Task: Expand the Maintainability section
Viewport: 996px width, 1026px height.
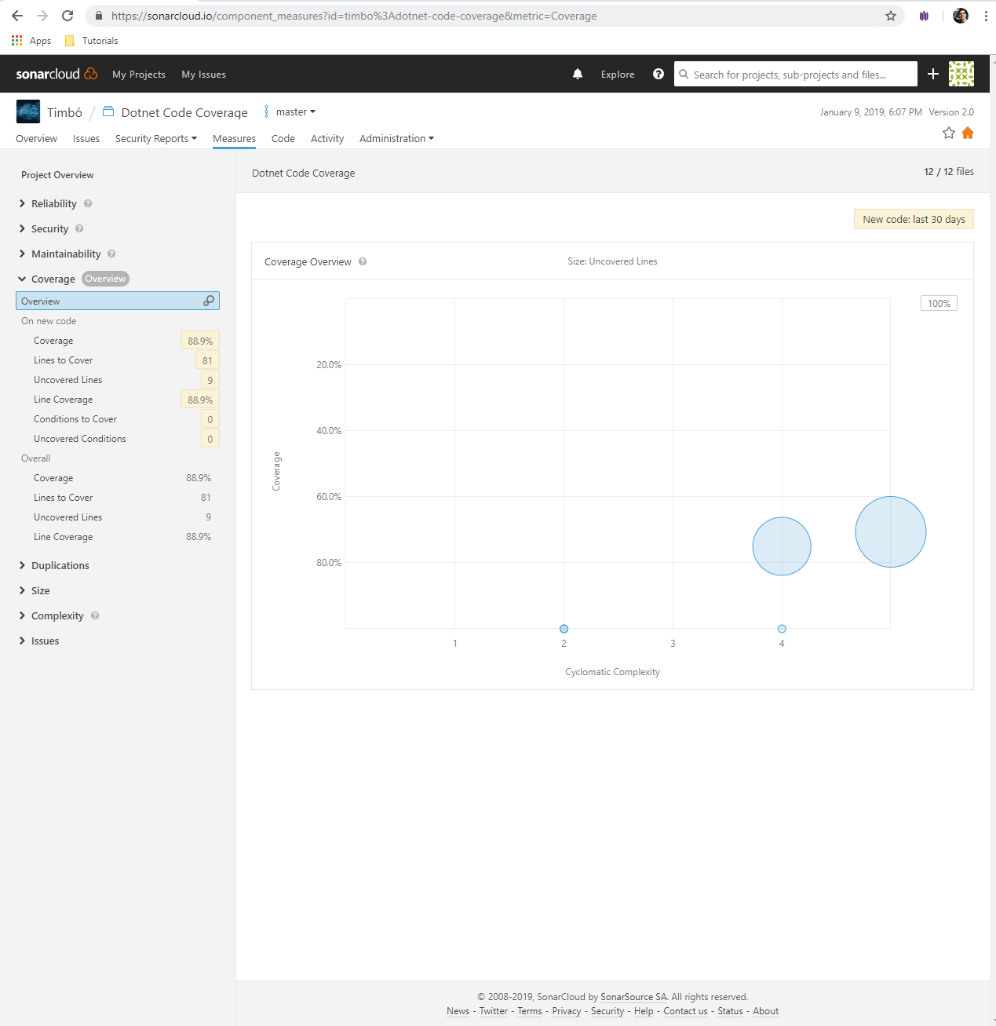Action: [x=60, y=254]
